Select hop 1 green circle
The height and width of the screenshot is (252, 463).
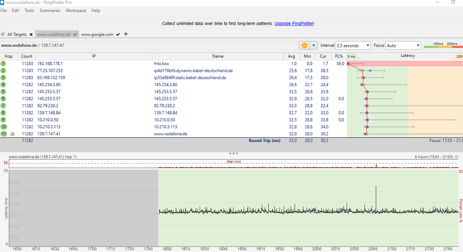3,63
